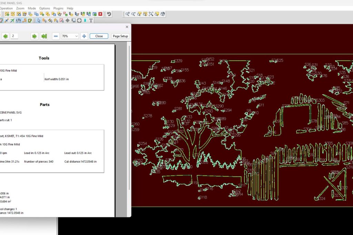
Task: Click the page number input field
Action: coord(14,36)
